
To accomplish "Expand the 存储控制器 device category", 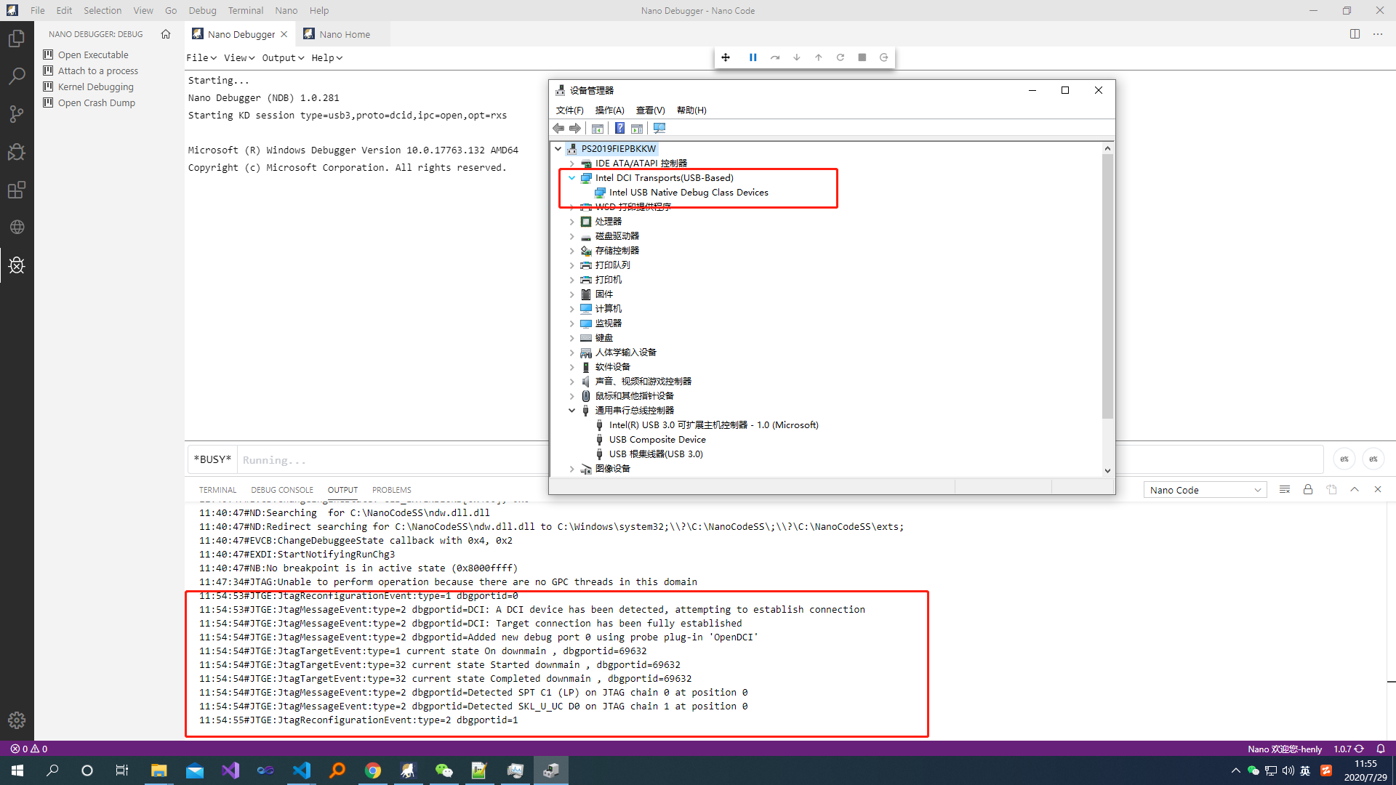I will tap(572, 251).
